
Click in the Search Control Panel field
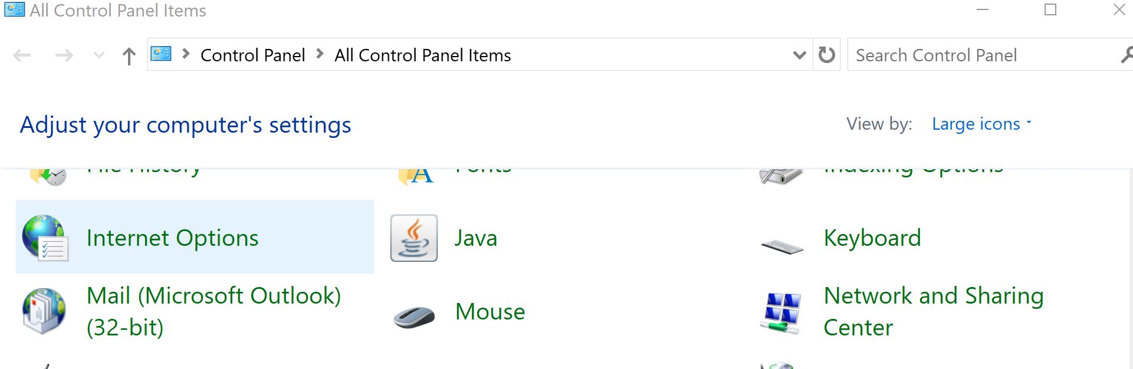(x=979, y=55)
